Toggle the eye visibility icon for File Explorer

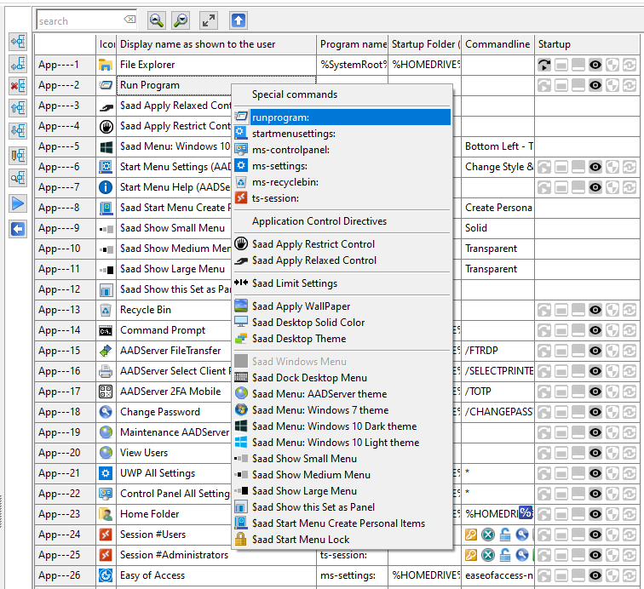click(x=595, y=65)
